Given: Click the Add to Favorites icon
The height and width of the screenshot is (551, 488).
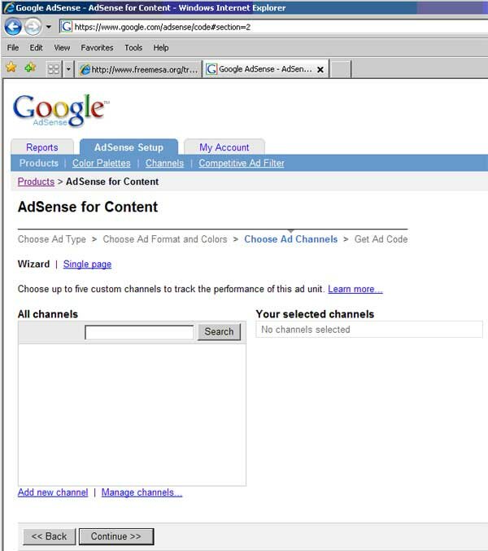Looking at the screenshot, I should click(30, 67).
